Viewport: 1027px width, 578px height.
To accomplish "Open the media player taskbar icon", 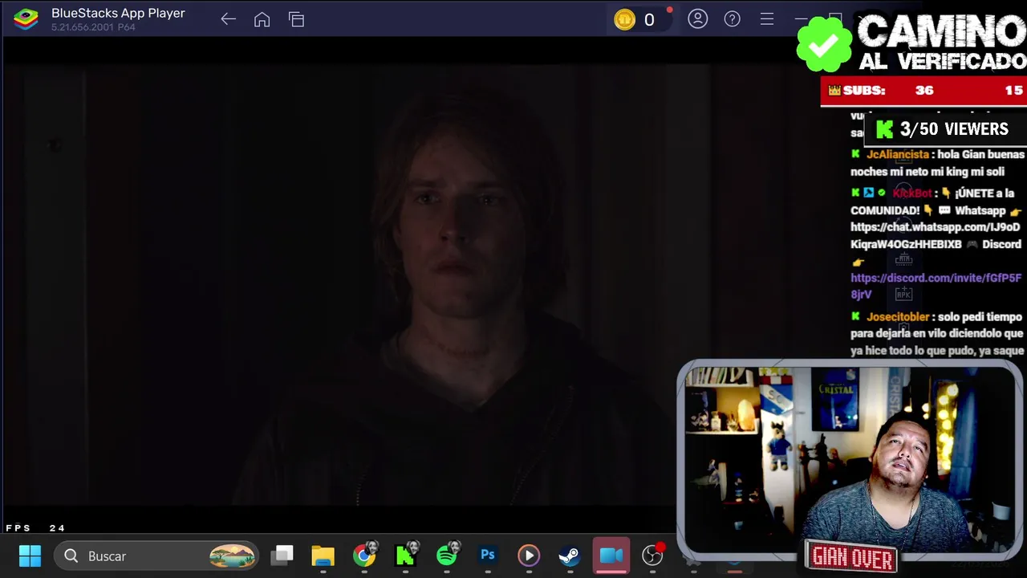I will point(528,556).
